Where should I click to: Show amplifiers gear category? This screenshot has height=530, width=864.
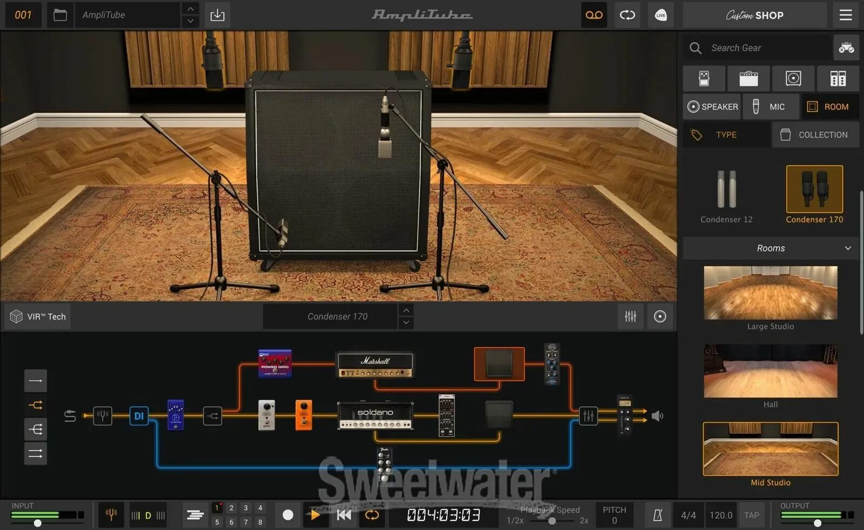pos(748,79)
